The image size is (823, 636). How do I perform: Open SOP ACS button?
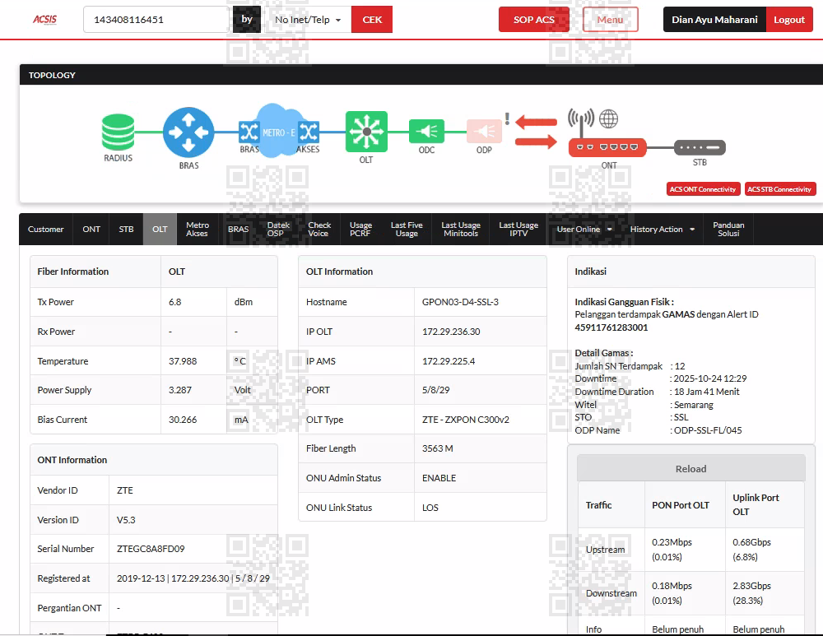click(534, 20)
